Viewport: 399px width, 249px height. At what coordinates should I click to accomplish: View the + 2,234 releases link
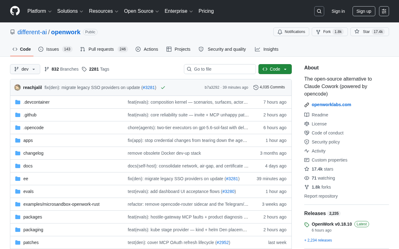point(318,240)
